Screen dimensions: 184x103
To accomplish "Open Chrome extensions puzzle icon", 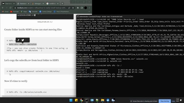I will pyautogui.click(x=78, y=8).
